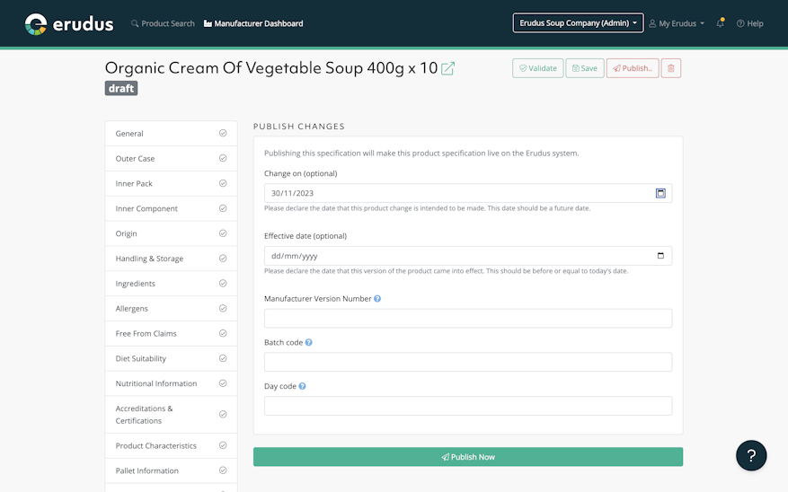The image size is (788, 492).
Task: Click the Change on date field
Action: [x=468, y=193]
